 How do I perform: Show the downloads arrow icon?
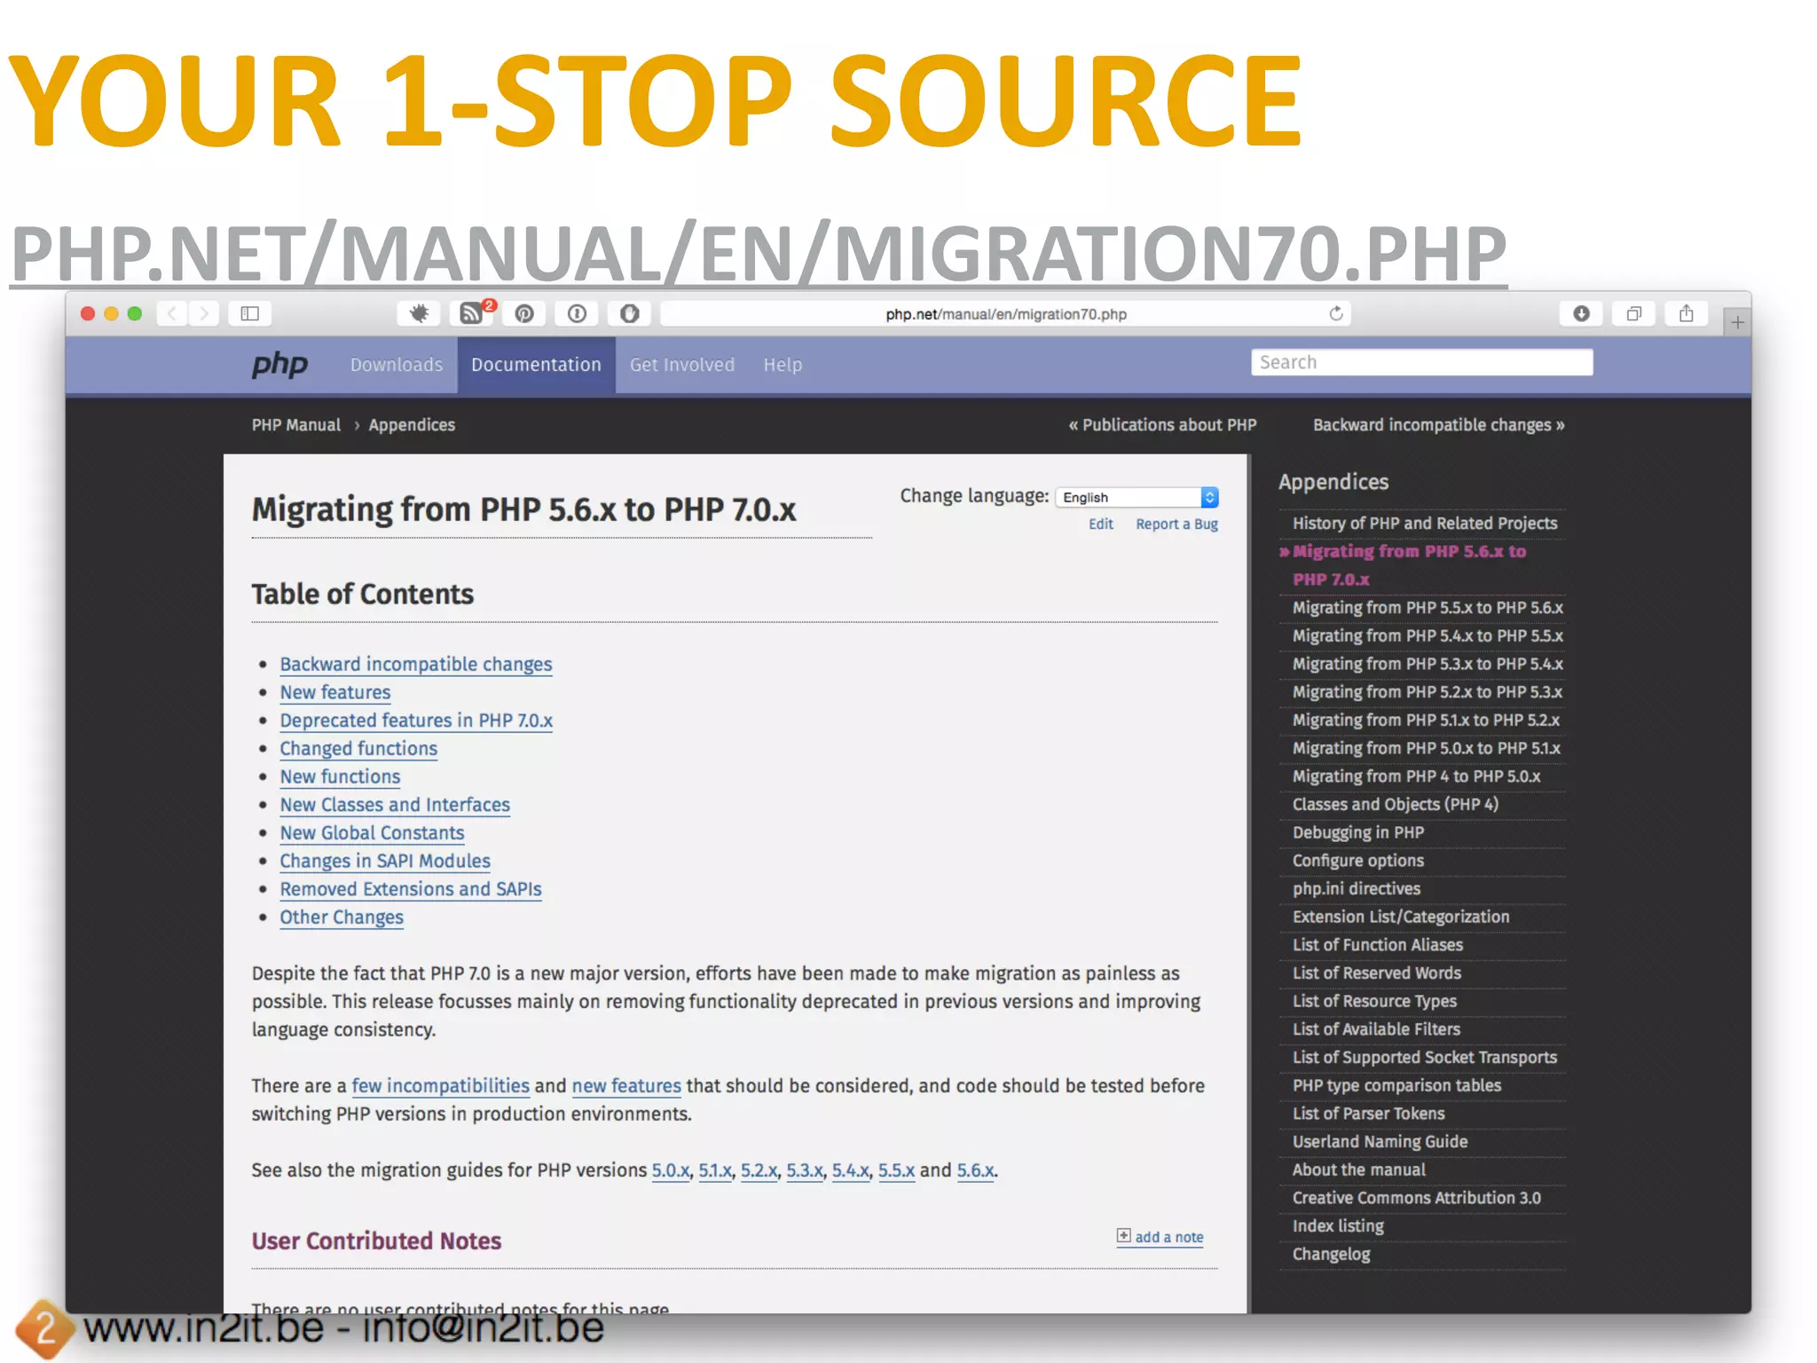click(1581, 314)
